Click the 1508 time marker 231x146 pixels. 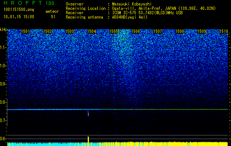[180, 31]
